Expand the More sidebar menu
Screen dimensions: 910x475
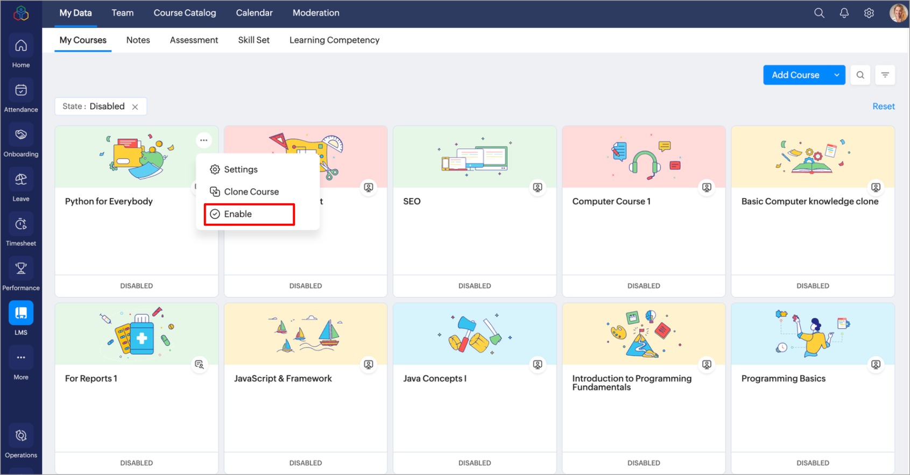click(21, 364)
